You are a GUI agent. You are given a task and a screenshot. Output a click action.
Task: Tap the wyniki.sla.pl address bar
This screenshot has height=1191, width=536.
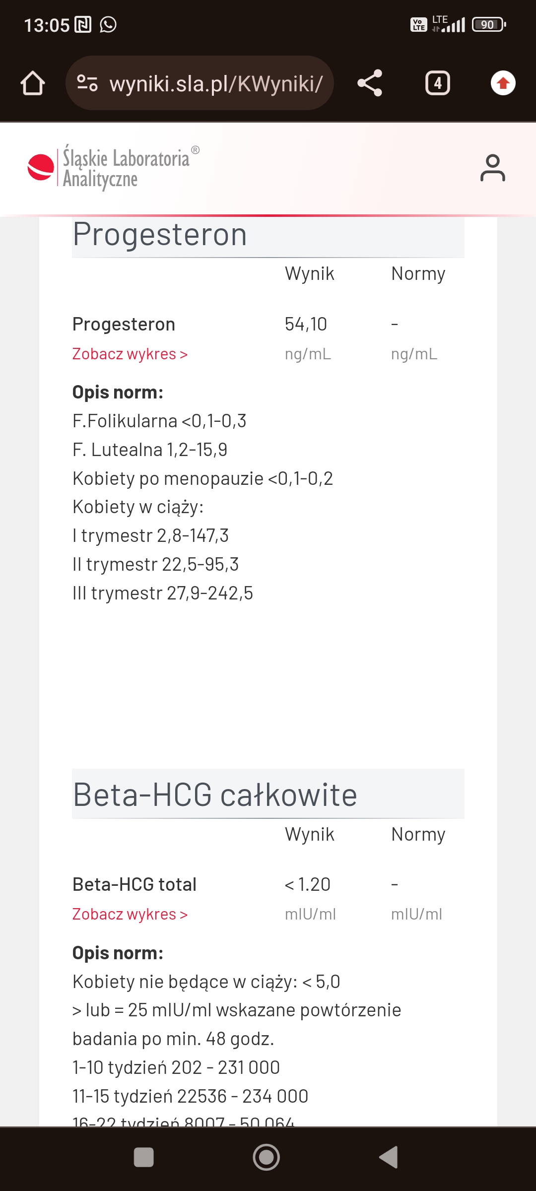200,83
